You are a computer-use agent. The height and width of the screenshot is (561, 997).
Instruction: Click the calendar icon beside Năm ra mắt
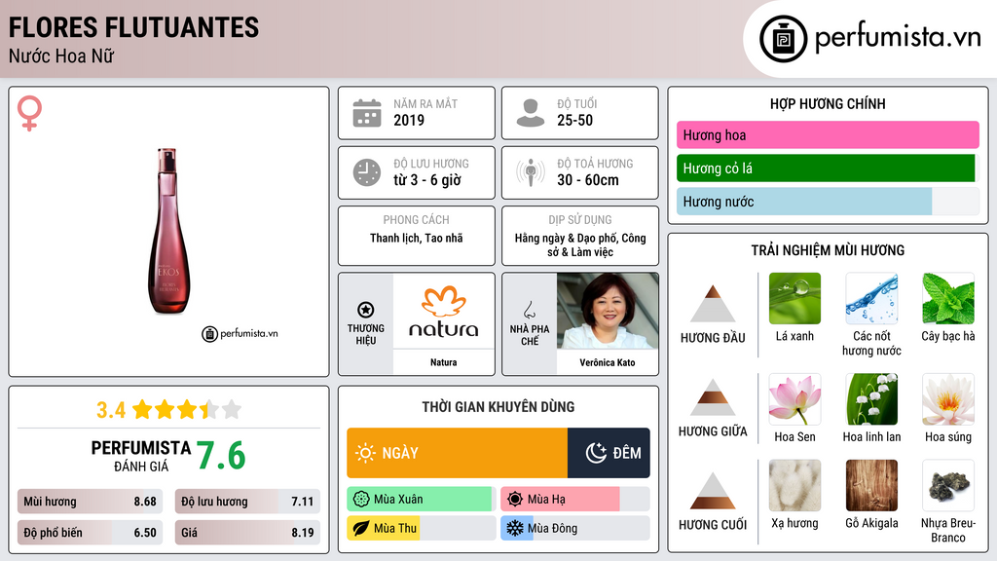click(x=367, y=113)
